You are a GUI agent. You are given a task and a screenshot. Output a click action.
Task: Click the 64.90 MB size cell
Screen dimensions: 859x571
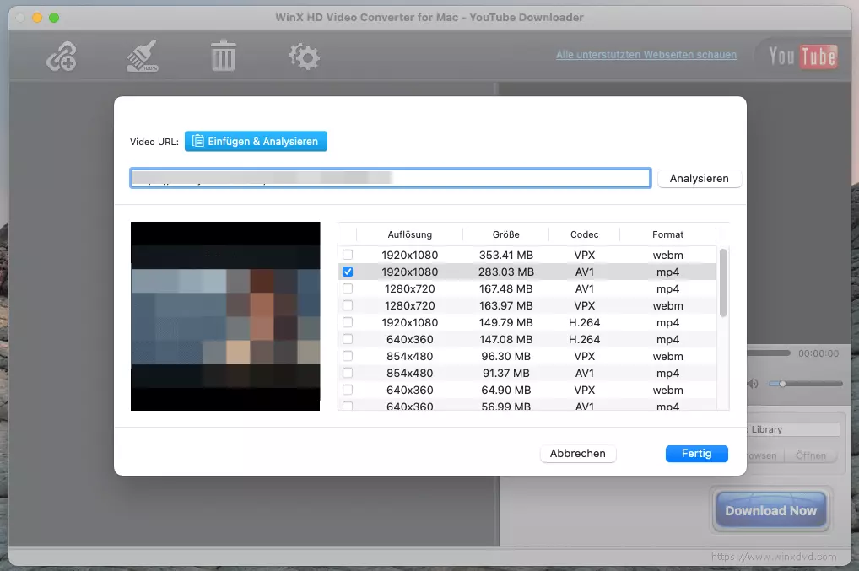[505, 391]
